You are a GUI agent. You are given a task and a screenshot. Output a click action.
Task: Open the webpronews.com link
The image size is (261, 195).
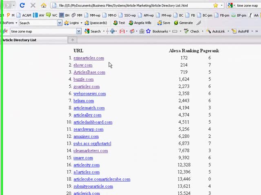point(90,93)
